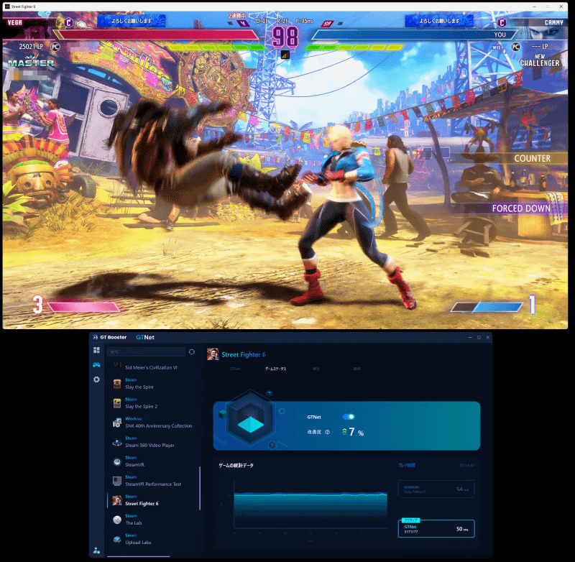Click the SNK 40th Anniversary Collection icon
The width and height of the screenshot is (575, 562).
(x=117, y=423)
